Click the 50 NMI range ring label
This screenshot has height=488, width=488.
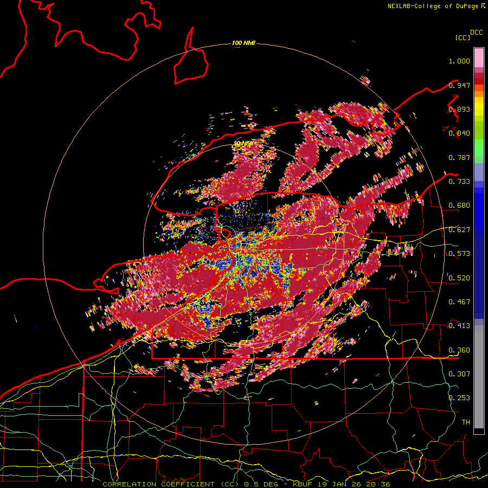[x=243, y=144]
